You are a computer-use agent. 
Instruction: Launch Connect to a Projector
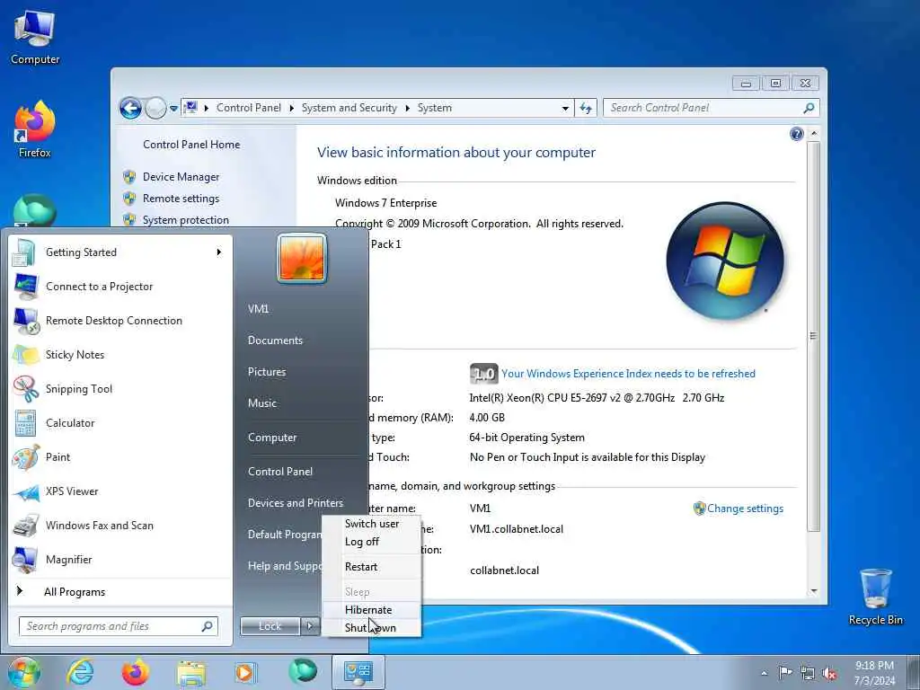120,287
